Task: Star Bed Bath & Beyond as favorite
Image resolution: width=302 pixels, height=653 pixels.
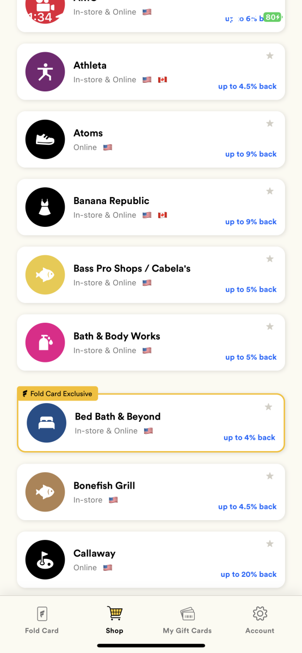Action: 268,406
